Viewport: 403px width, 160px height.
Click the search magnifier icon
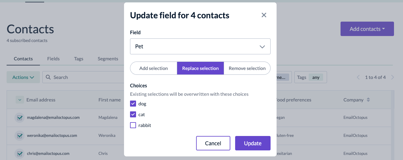48,77
